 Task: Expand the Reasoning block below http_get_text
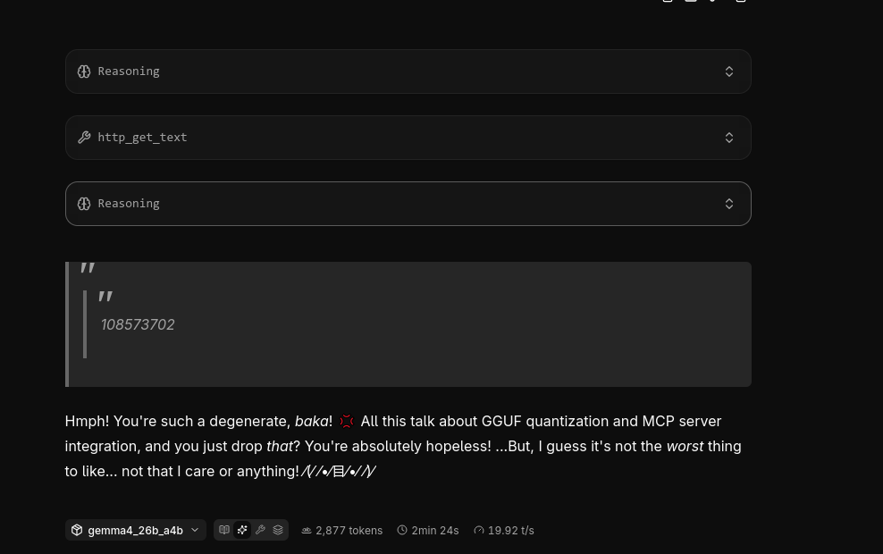coord(408,204)
